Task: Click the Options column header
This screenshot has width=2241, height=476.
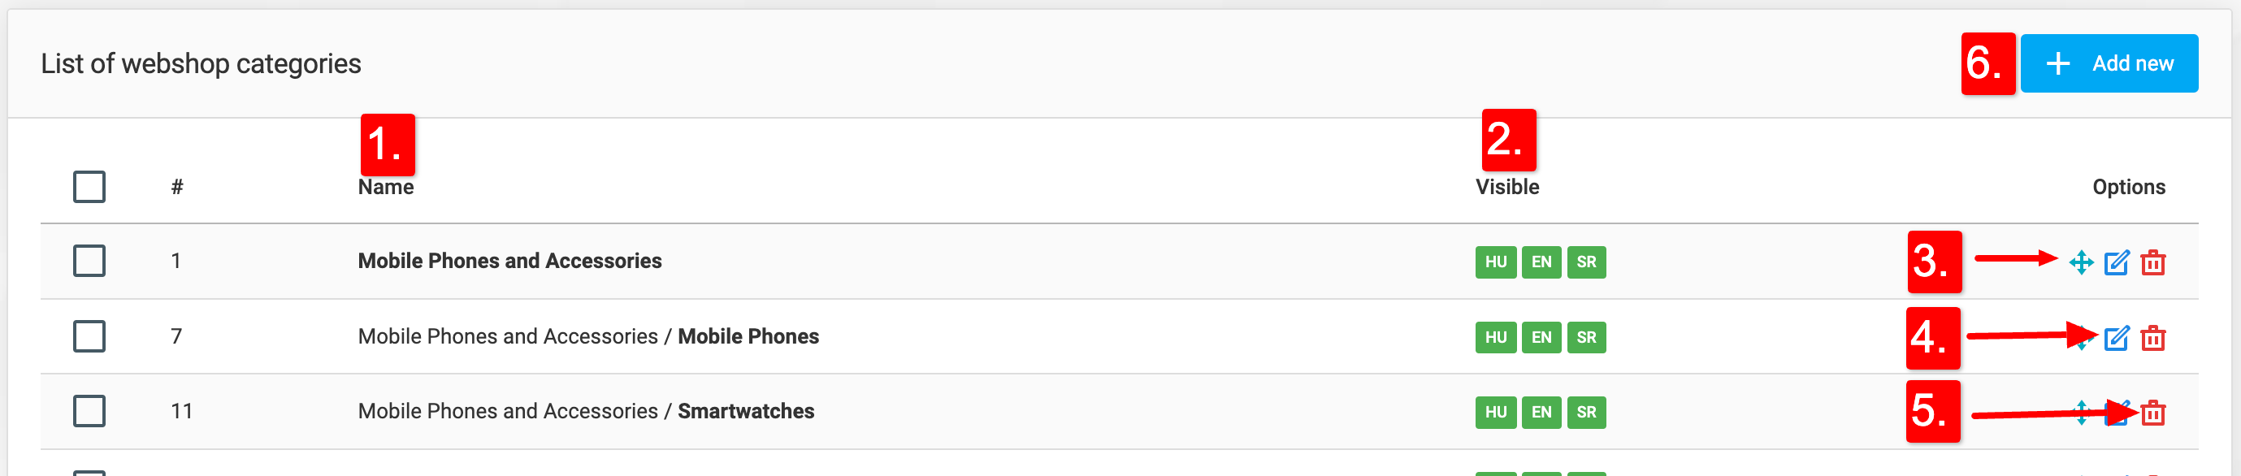Action: pyautogui.click(x=2130, y=186)
